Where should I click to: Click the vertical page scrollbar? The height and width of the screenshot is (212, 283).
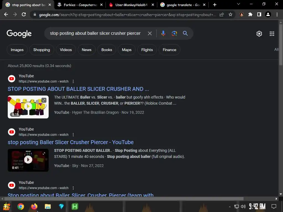tap(281, 45)
